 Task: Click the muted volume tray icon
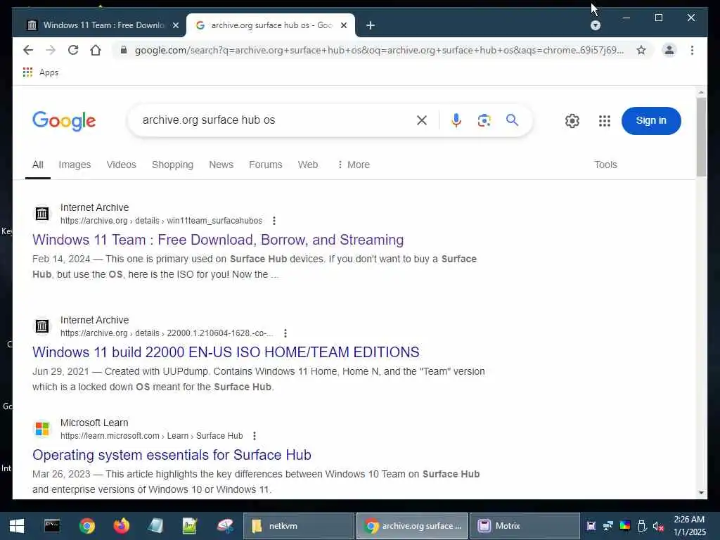point(658,526)
